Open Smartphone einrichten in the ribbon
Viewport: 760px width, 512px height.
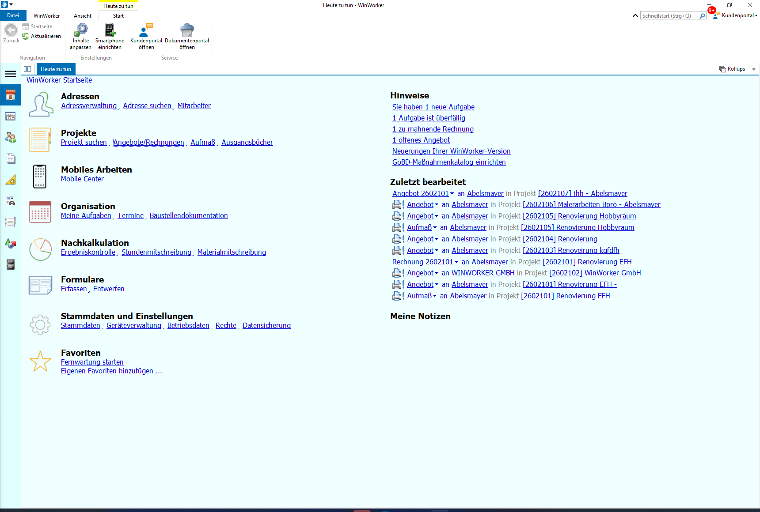(x=110, y=30)
